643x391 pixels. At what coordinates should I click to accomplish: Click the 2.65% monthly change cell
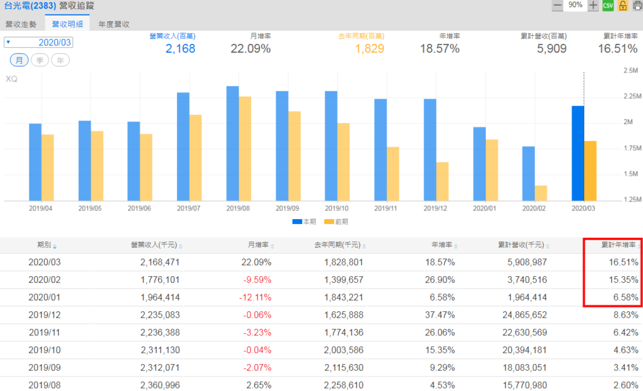click(259, 385)
